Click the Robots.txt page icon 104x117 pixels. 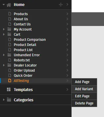[x=9, y=60]
